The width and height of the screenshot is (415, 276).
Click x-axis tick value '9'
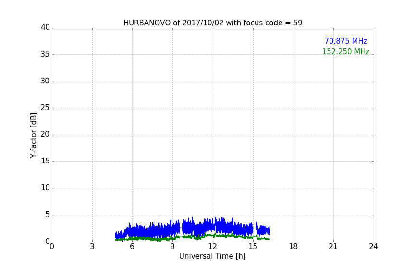coord(172,247)
